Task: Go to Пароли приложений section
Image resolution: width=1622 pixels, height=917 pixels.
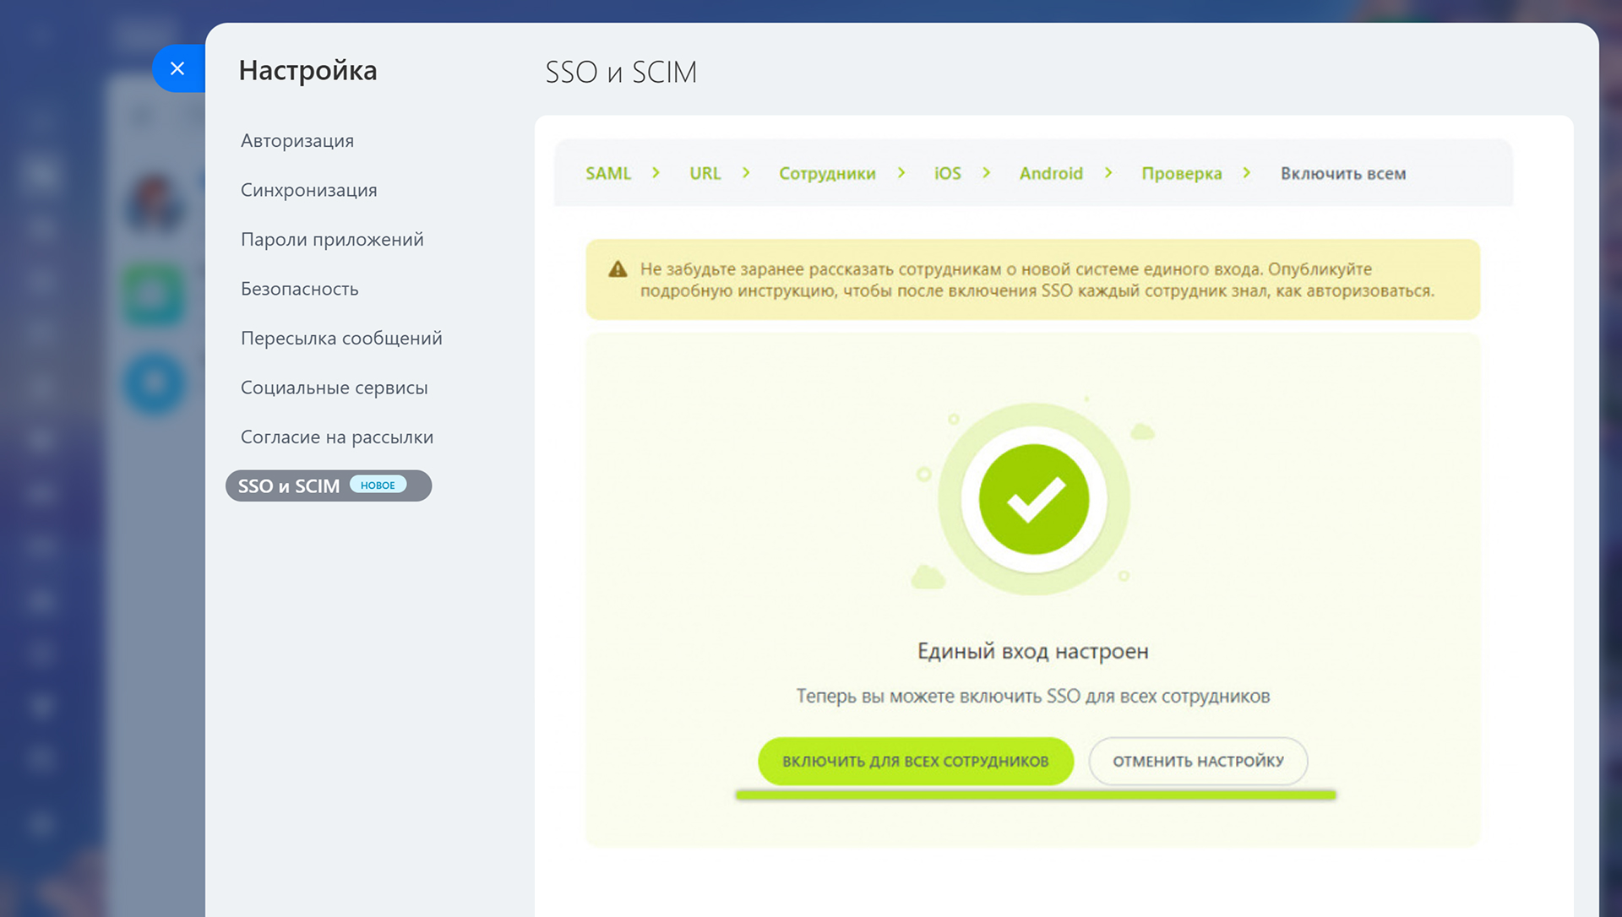Action: pyautogui.click(x=332, y=239)
